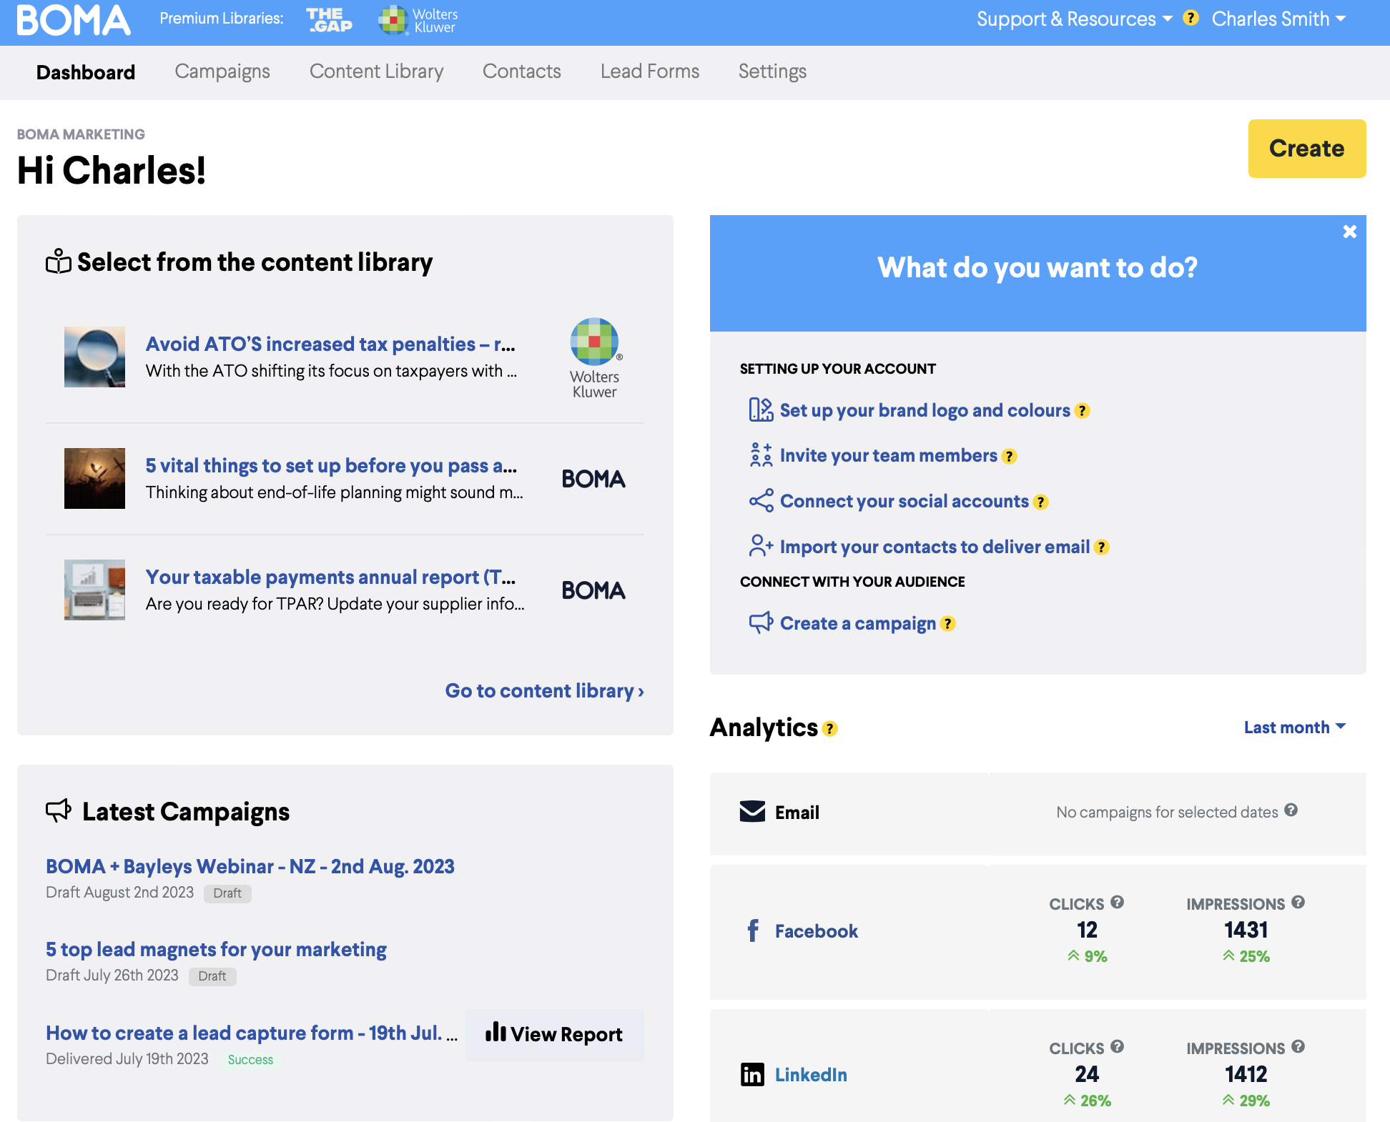The image size is (1390, 1122).
Task: Close the What do you want panel
Action: 1349,232
